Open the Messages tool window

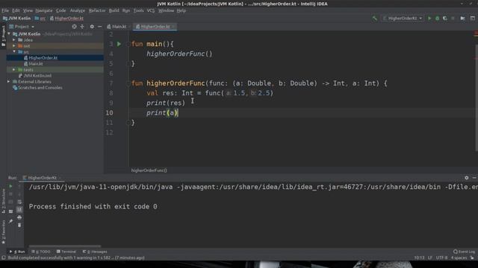[95, 252]
